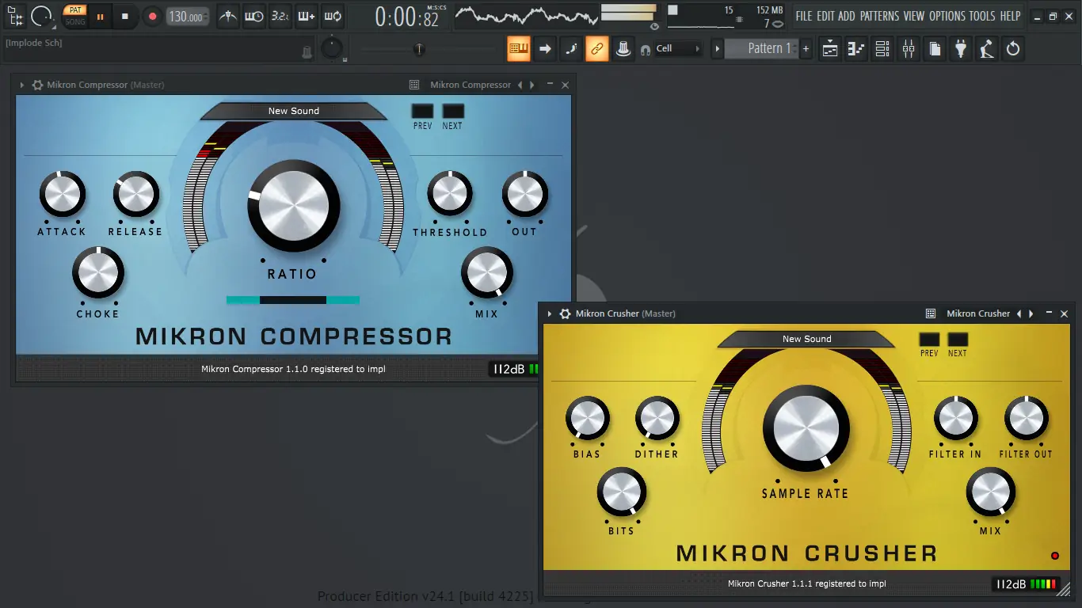Open the TOOLS menu
This screenshot has width=1082, height=608.
click(x=982, y=16)
